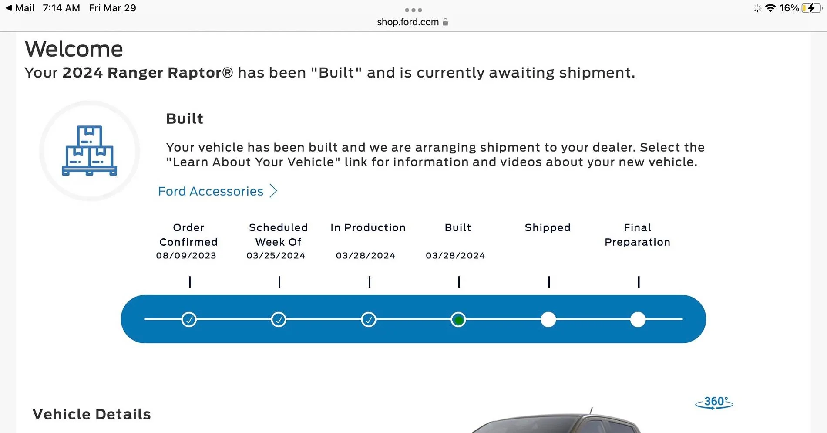827x433 pixels.
Task: Tap the loading activity spinner icon
Action: (758, 8)
